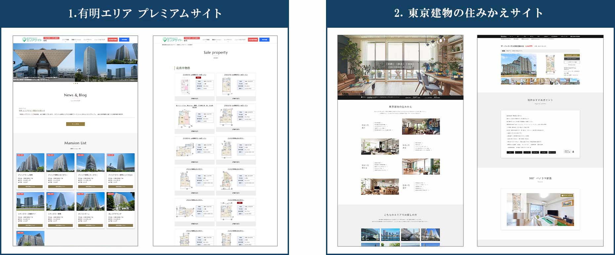Click the next-slide arrow on the Ariake hero carousel
Image resolution: width=615 pixels, height=255 pixels.
137,62
